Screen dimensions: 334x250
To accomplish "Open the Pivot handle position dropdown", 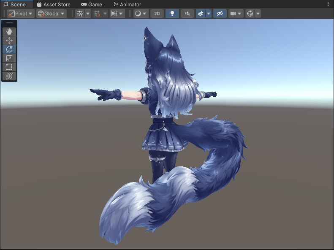I will pos(21,14).
